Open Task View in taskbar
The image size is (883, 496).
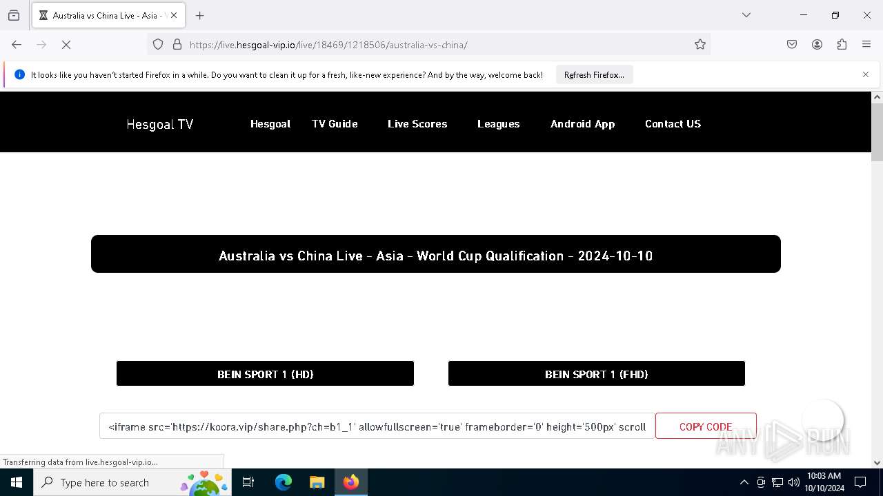(248, 482)
